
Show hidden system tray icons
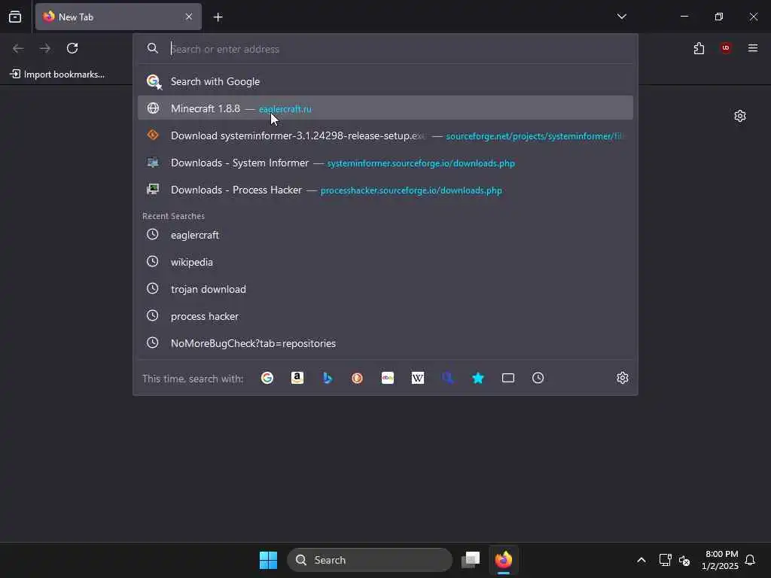[641, 560]
